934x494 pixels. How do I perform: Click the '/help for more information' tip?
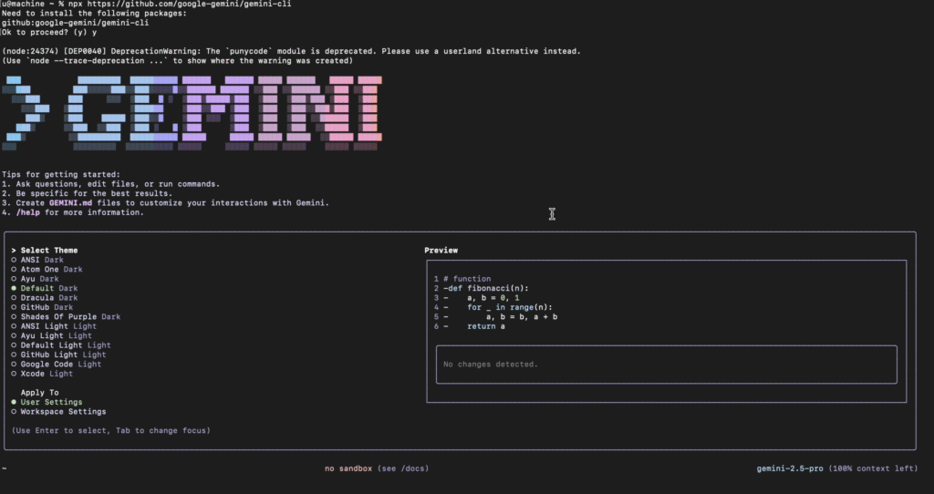coord(73,213)
